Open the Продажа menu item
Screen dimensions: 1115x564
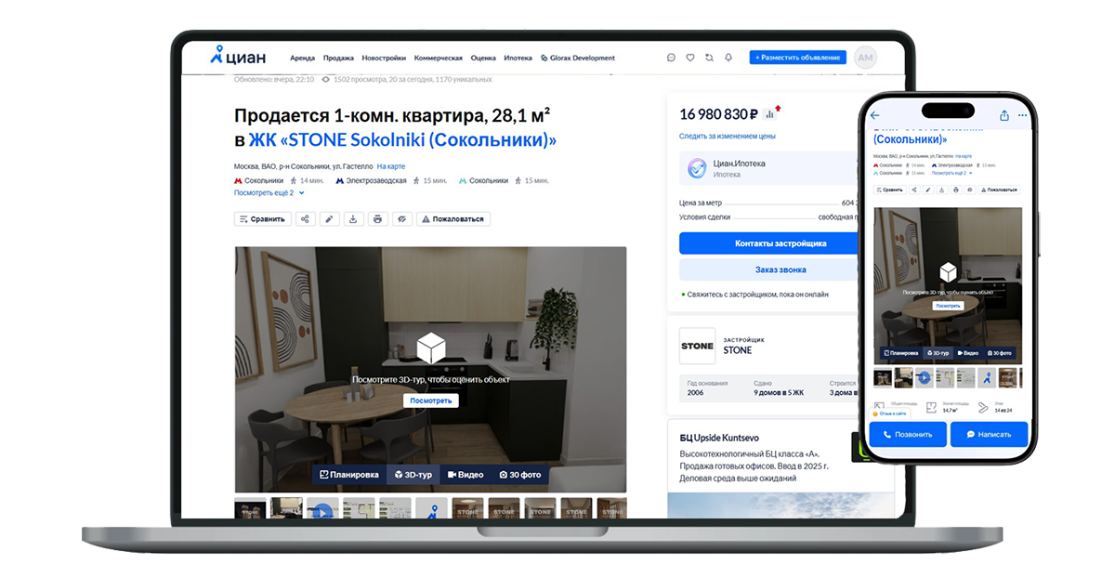pyautogui.click(x=338, y=58)
